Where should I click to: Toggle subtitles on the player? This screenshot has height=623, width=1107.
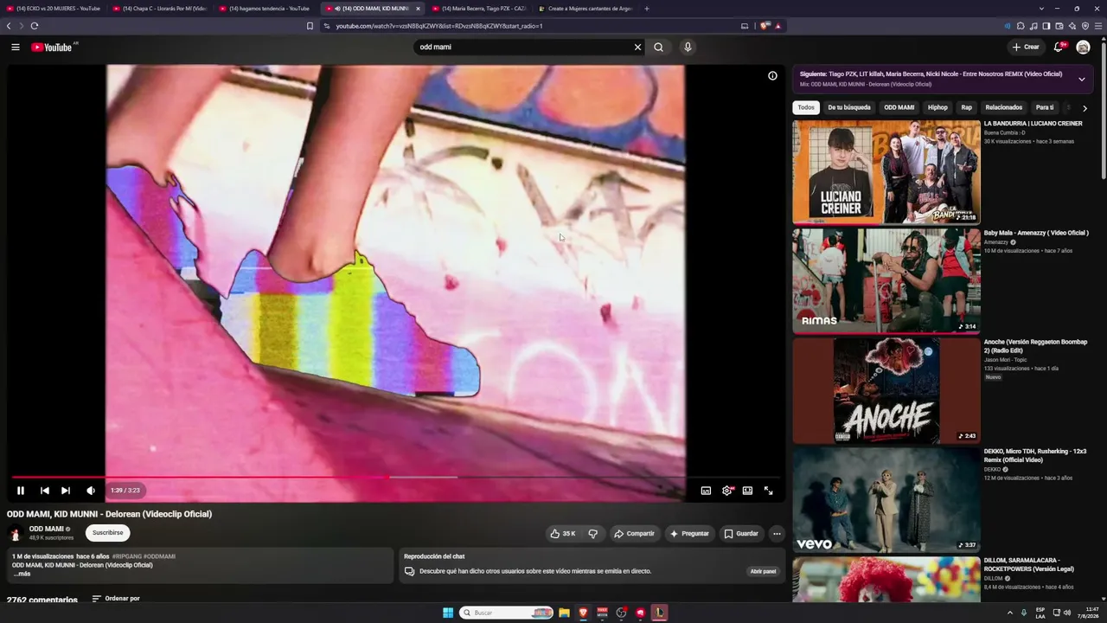706,491
